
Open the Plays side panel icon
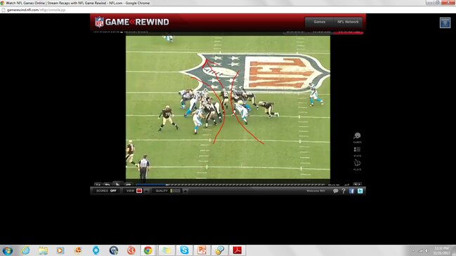point(358,165)
